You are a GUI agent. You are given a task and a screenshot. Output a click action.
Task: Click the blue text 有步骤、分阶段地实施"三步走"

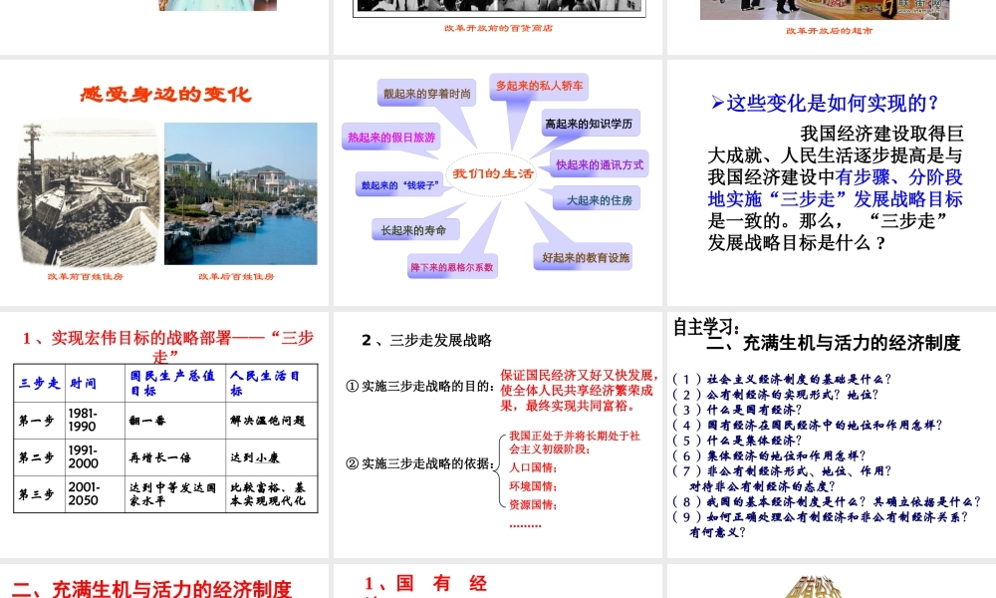coord(836,188)
